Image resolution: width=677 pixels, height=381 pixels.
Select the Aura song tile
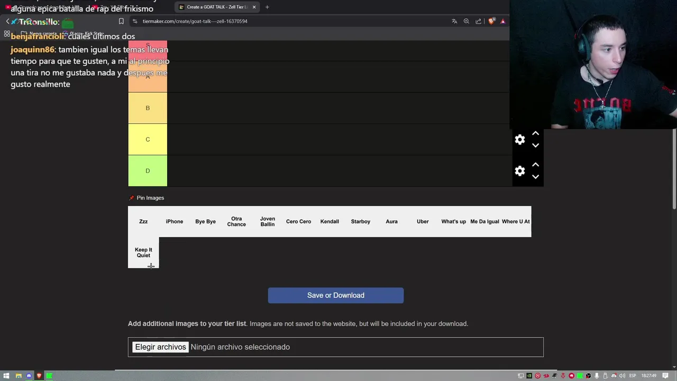391,221
